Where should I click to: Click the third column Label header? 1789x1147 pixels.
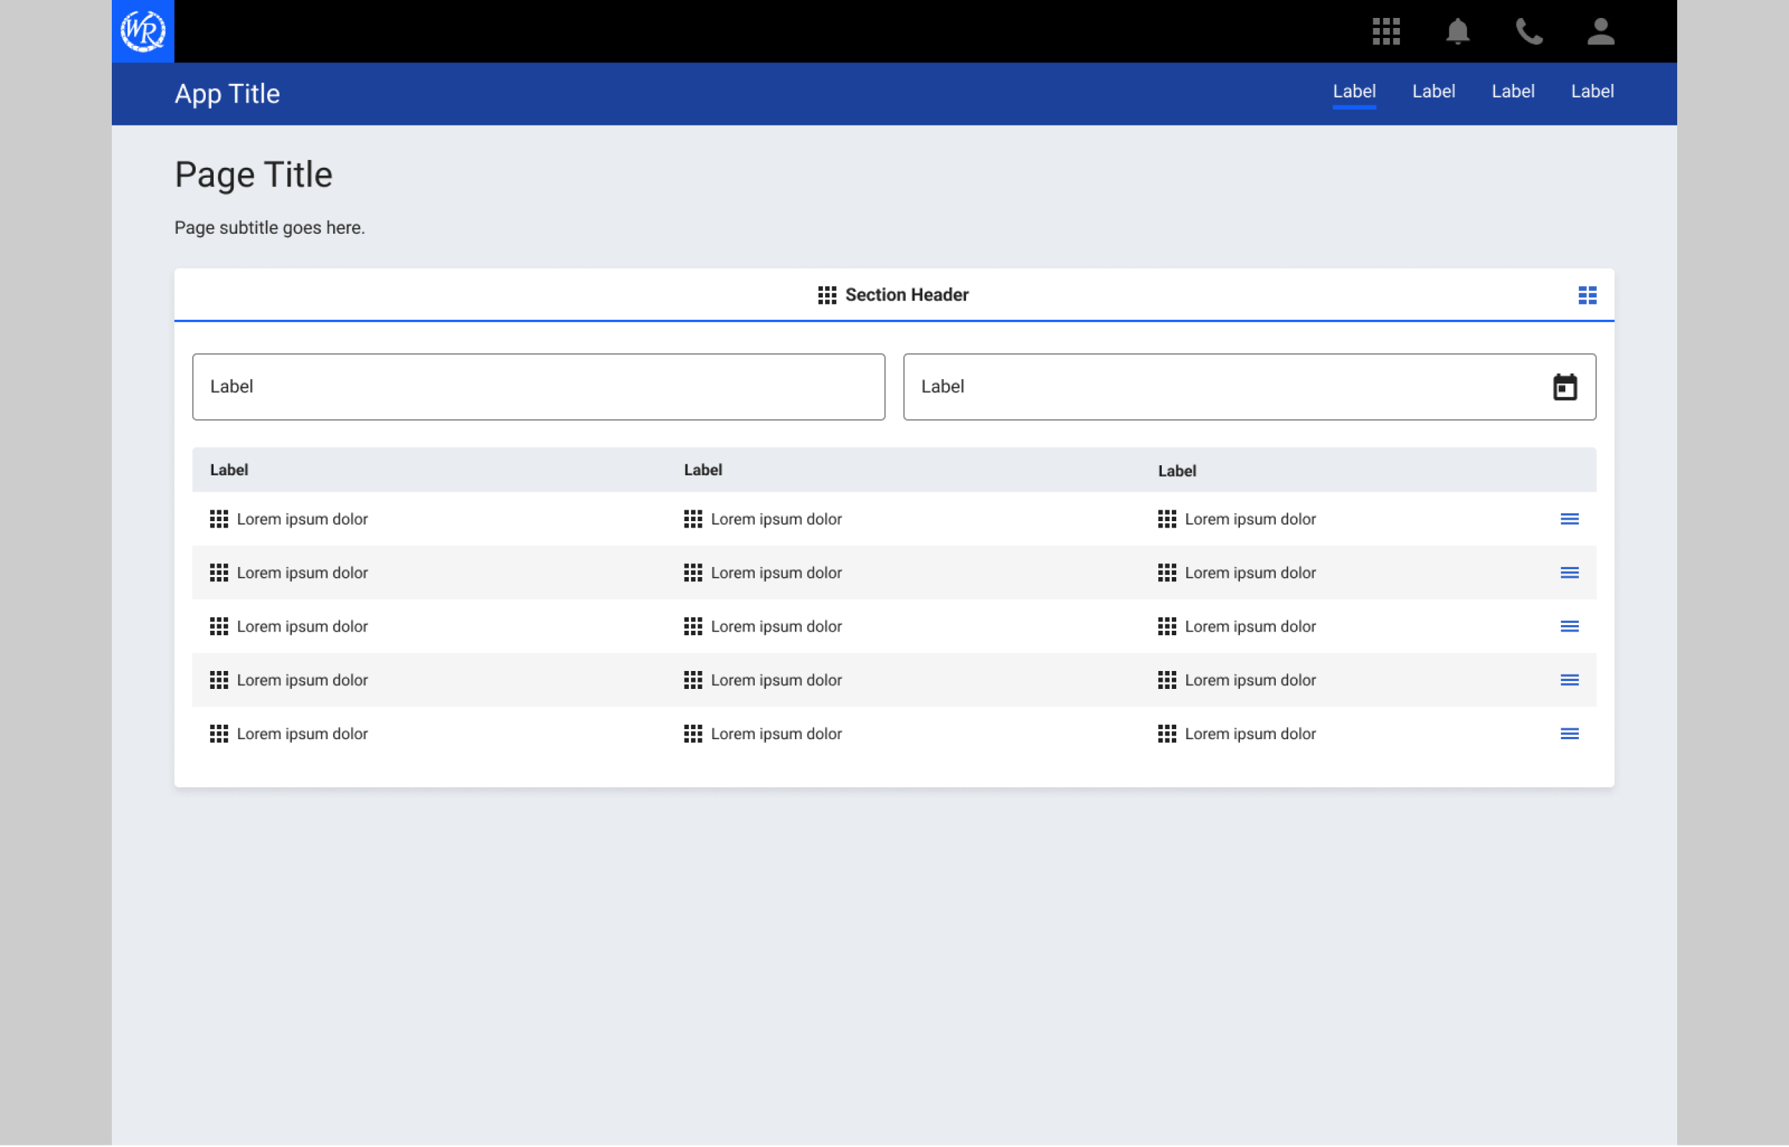coord(1176,471)
